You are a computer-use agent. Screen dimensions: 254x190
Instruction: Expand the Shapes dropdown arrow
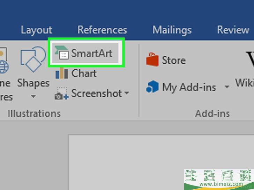pyautogui.click(x=33, y=96)
